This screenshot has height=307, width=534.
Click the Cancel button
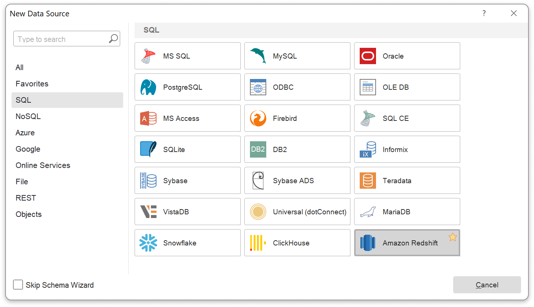[x=487, y=285]
